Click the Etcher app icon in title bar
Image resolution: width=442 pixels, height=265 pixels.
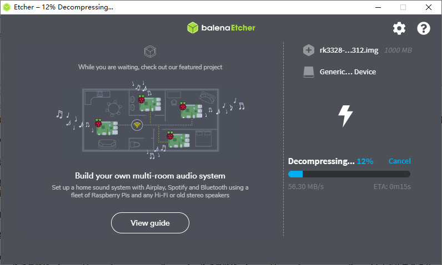[8, 7]
